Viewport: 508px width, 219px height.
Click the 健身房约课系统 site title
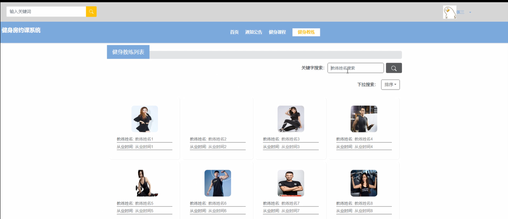[x=21, y=30]
